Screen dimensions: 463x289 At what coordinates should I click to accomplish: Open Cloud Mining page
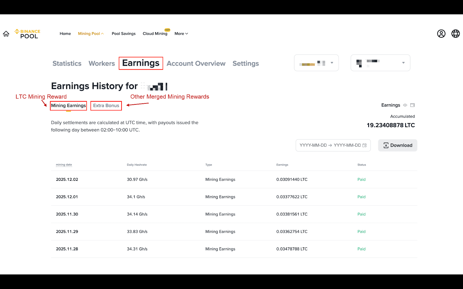pyautogui.click(x=155, y=34)
